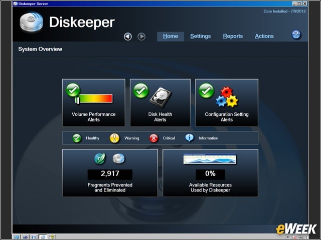This screenshot has width=321, height=240.
Task: Click the green check on Disk Health
Action: coord(141,90)
